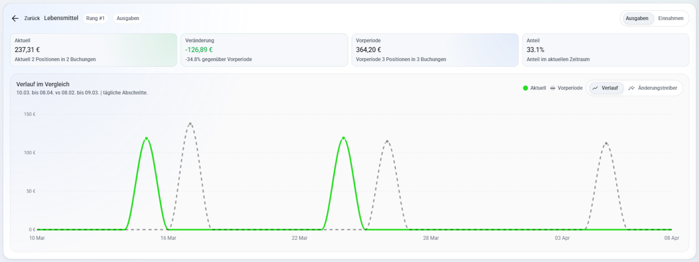Click the Ausgaben tag beside Lebensmittel
This screenshot has width=699, height=262.
[x=128, y=18]
